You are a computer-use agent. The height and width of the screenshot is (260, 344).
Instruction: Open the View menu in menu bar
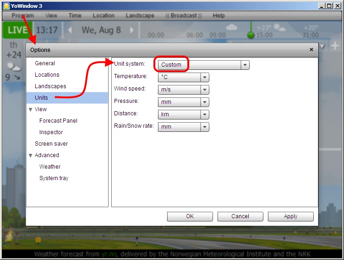click(x=51, y=16)
